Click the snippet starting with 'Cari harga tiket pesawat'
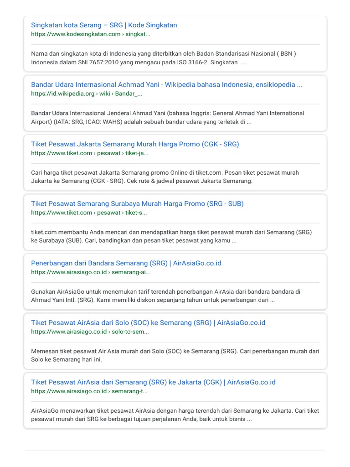 165,177
